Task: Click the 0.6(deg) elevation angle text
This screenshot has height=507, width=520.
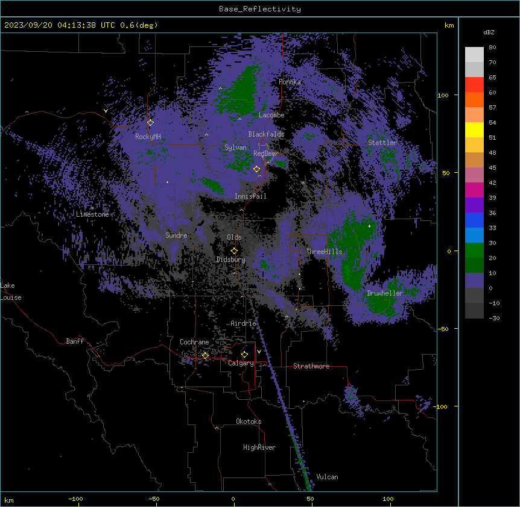Action: 139,25
